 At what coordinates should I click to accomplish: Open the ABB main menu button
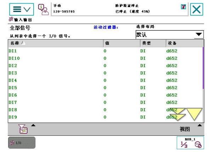pos(22,9)
